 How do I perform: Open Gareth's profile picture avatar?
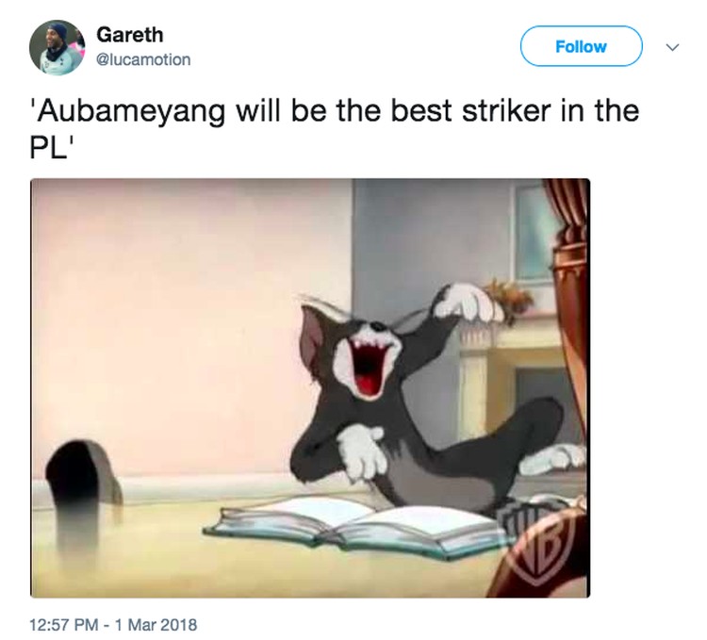(58, 47)
